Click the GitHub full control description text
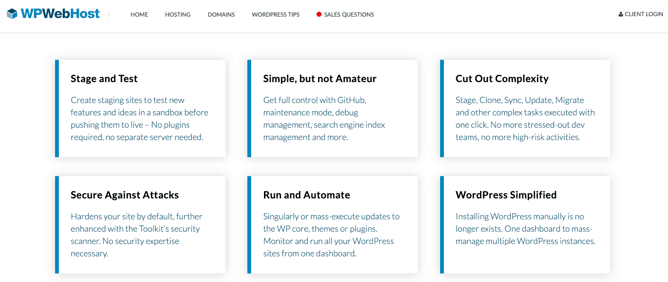The height and width of the screenshot is (282, 668). (324, 119)
